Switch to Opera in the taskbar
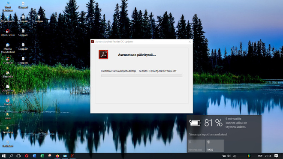This screenshot has height=159, width=283. click(27, 156)
